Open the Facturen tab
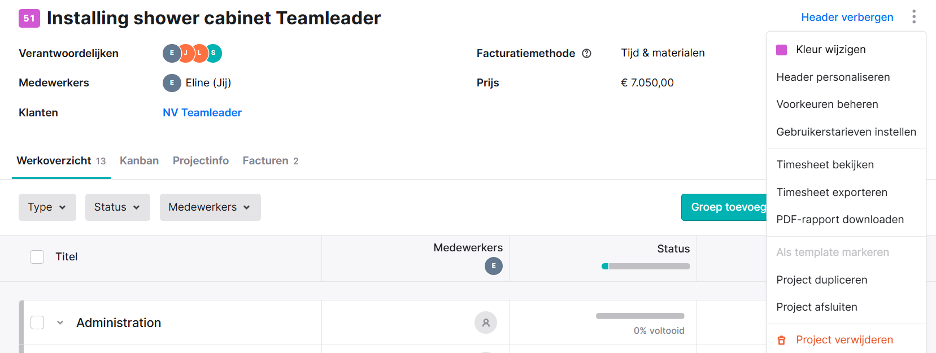 [x=271, y=161]
